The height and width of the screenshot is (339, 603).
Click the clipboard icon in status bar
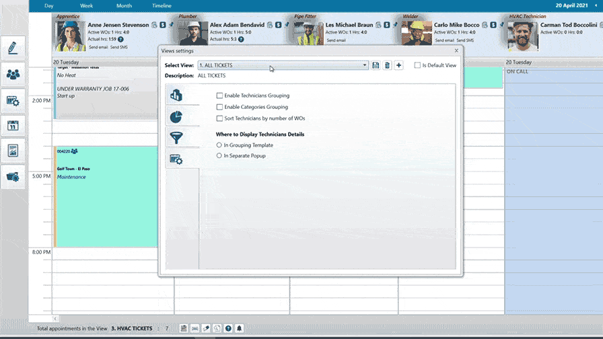[184, 328]
